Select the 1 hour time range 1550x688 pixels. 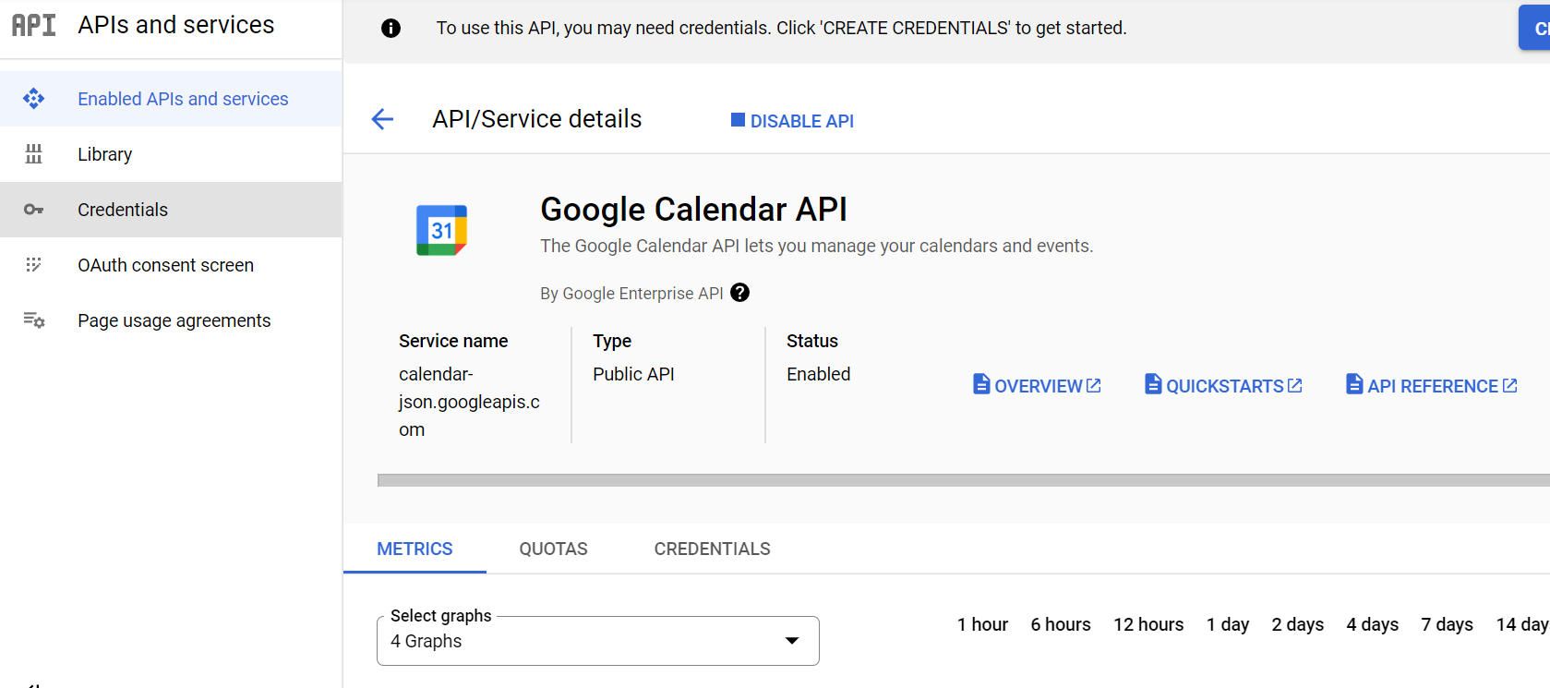pos(982,624)
